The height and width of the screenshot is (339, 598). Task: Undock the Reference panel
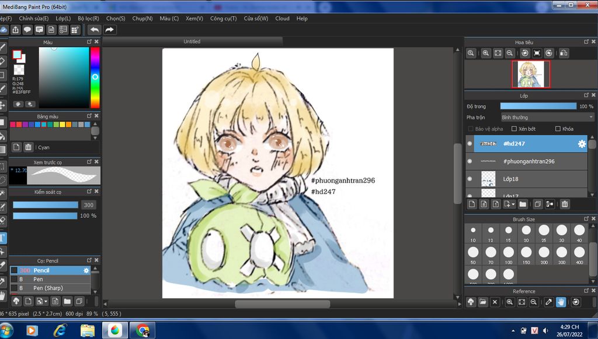tap(586, 290)
